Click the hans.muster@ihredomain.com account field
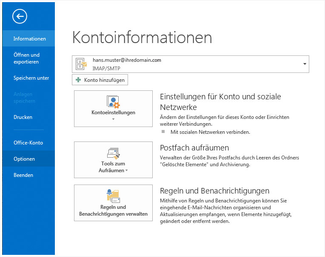This screenshot has width=325, height=257. [x=191, y=64]
